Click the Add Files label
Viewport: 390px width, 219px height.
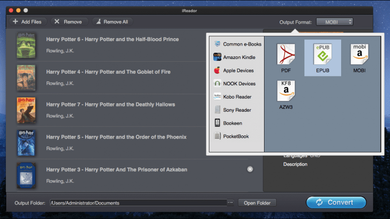(x=31, y=22)
